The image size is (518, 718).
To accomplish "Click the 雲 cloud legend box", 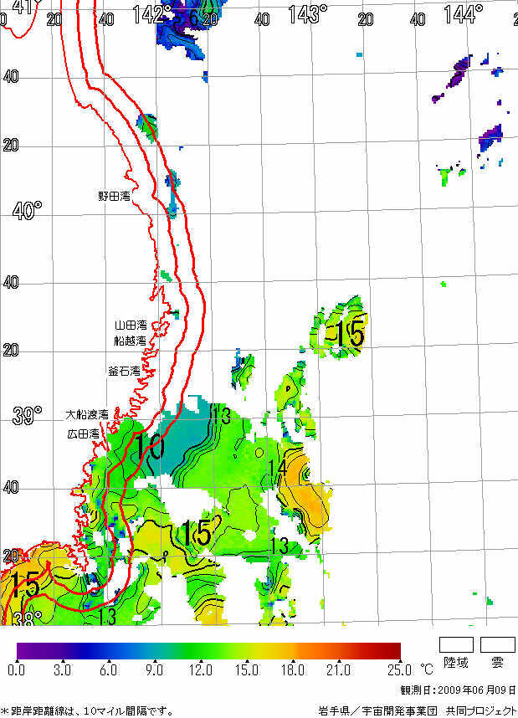I will tap(498, 644).
